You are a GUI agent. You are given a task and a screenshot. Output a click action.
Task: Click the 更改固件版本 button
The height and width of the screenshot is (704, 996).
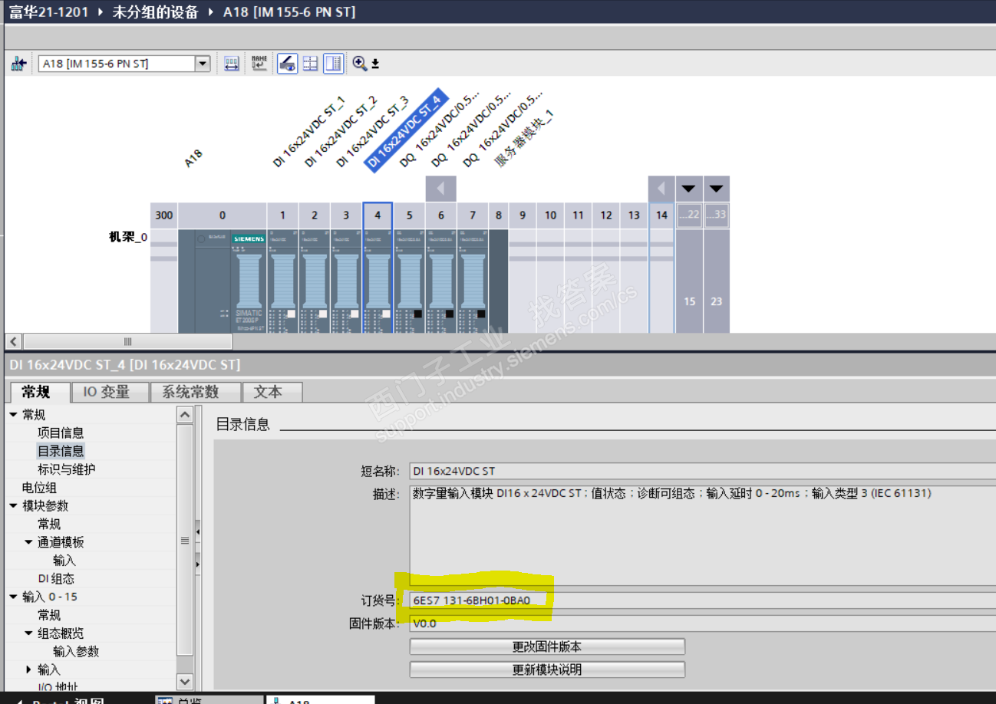tap(547, 646)
